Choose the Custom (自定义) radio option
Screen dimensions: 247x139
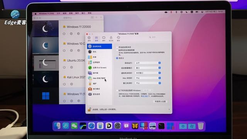point(117,58)
